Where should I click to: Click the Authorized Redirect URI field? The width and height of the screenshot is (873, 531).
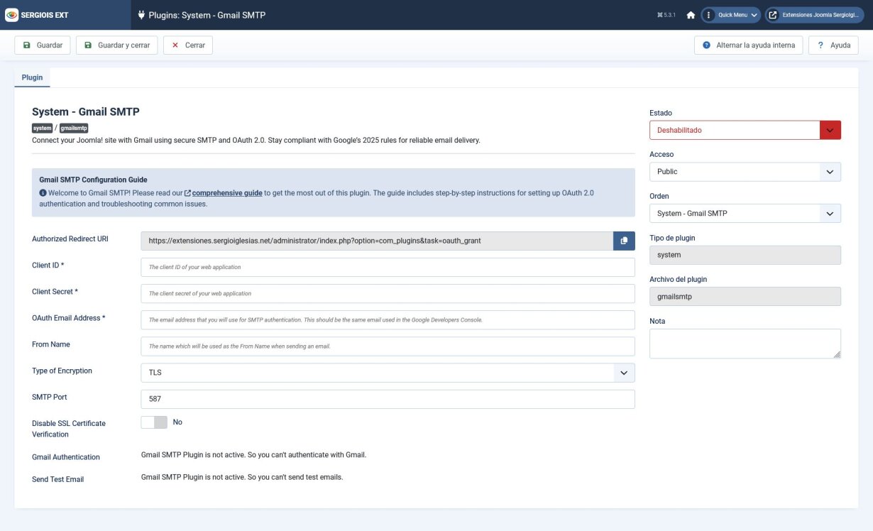coord(377,241)
